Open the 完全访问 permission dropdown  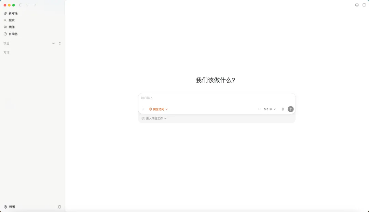(x=159, y=109)
